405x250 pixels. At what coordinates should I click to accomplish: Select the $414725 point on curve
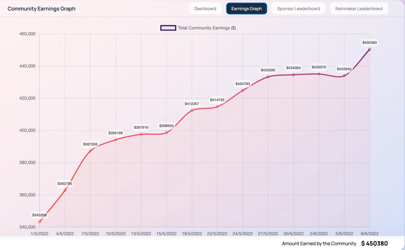pyautogui.click(x=217, y=107)
